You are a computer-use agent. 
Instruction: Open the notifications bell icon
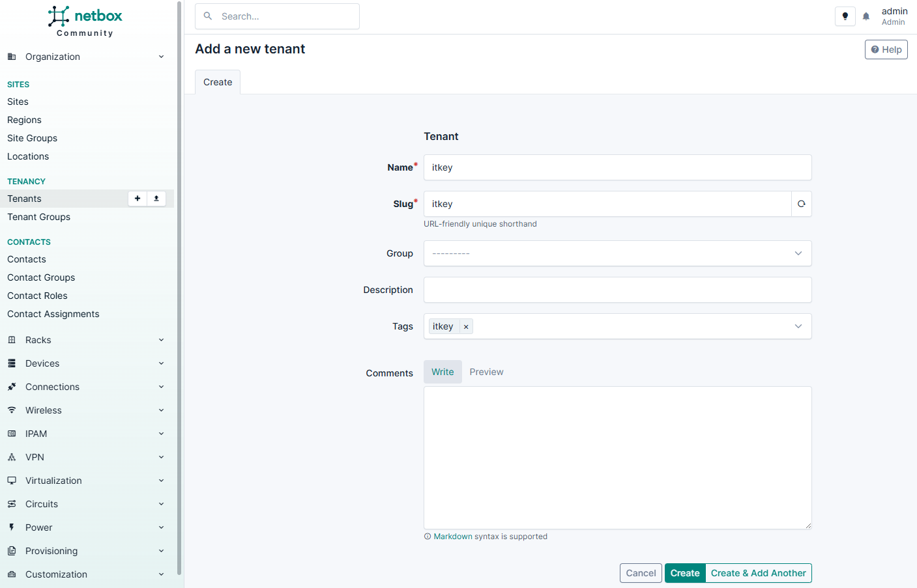pos(866,17)
